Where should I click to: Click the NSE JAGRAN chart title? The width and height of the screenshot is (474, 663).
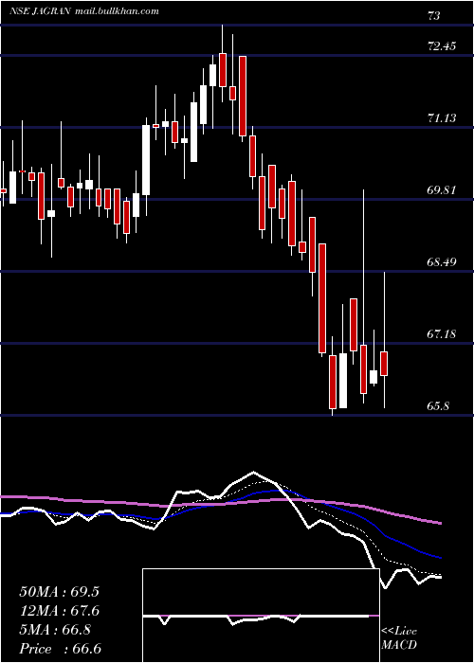click(x=84, y=11)
